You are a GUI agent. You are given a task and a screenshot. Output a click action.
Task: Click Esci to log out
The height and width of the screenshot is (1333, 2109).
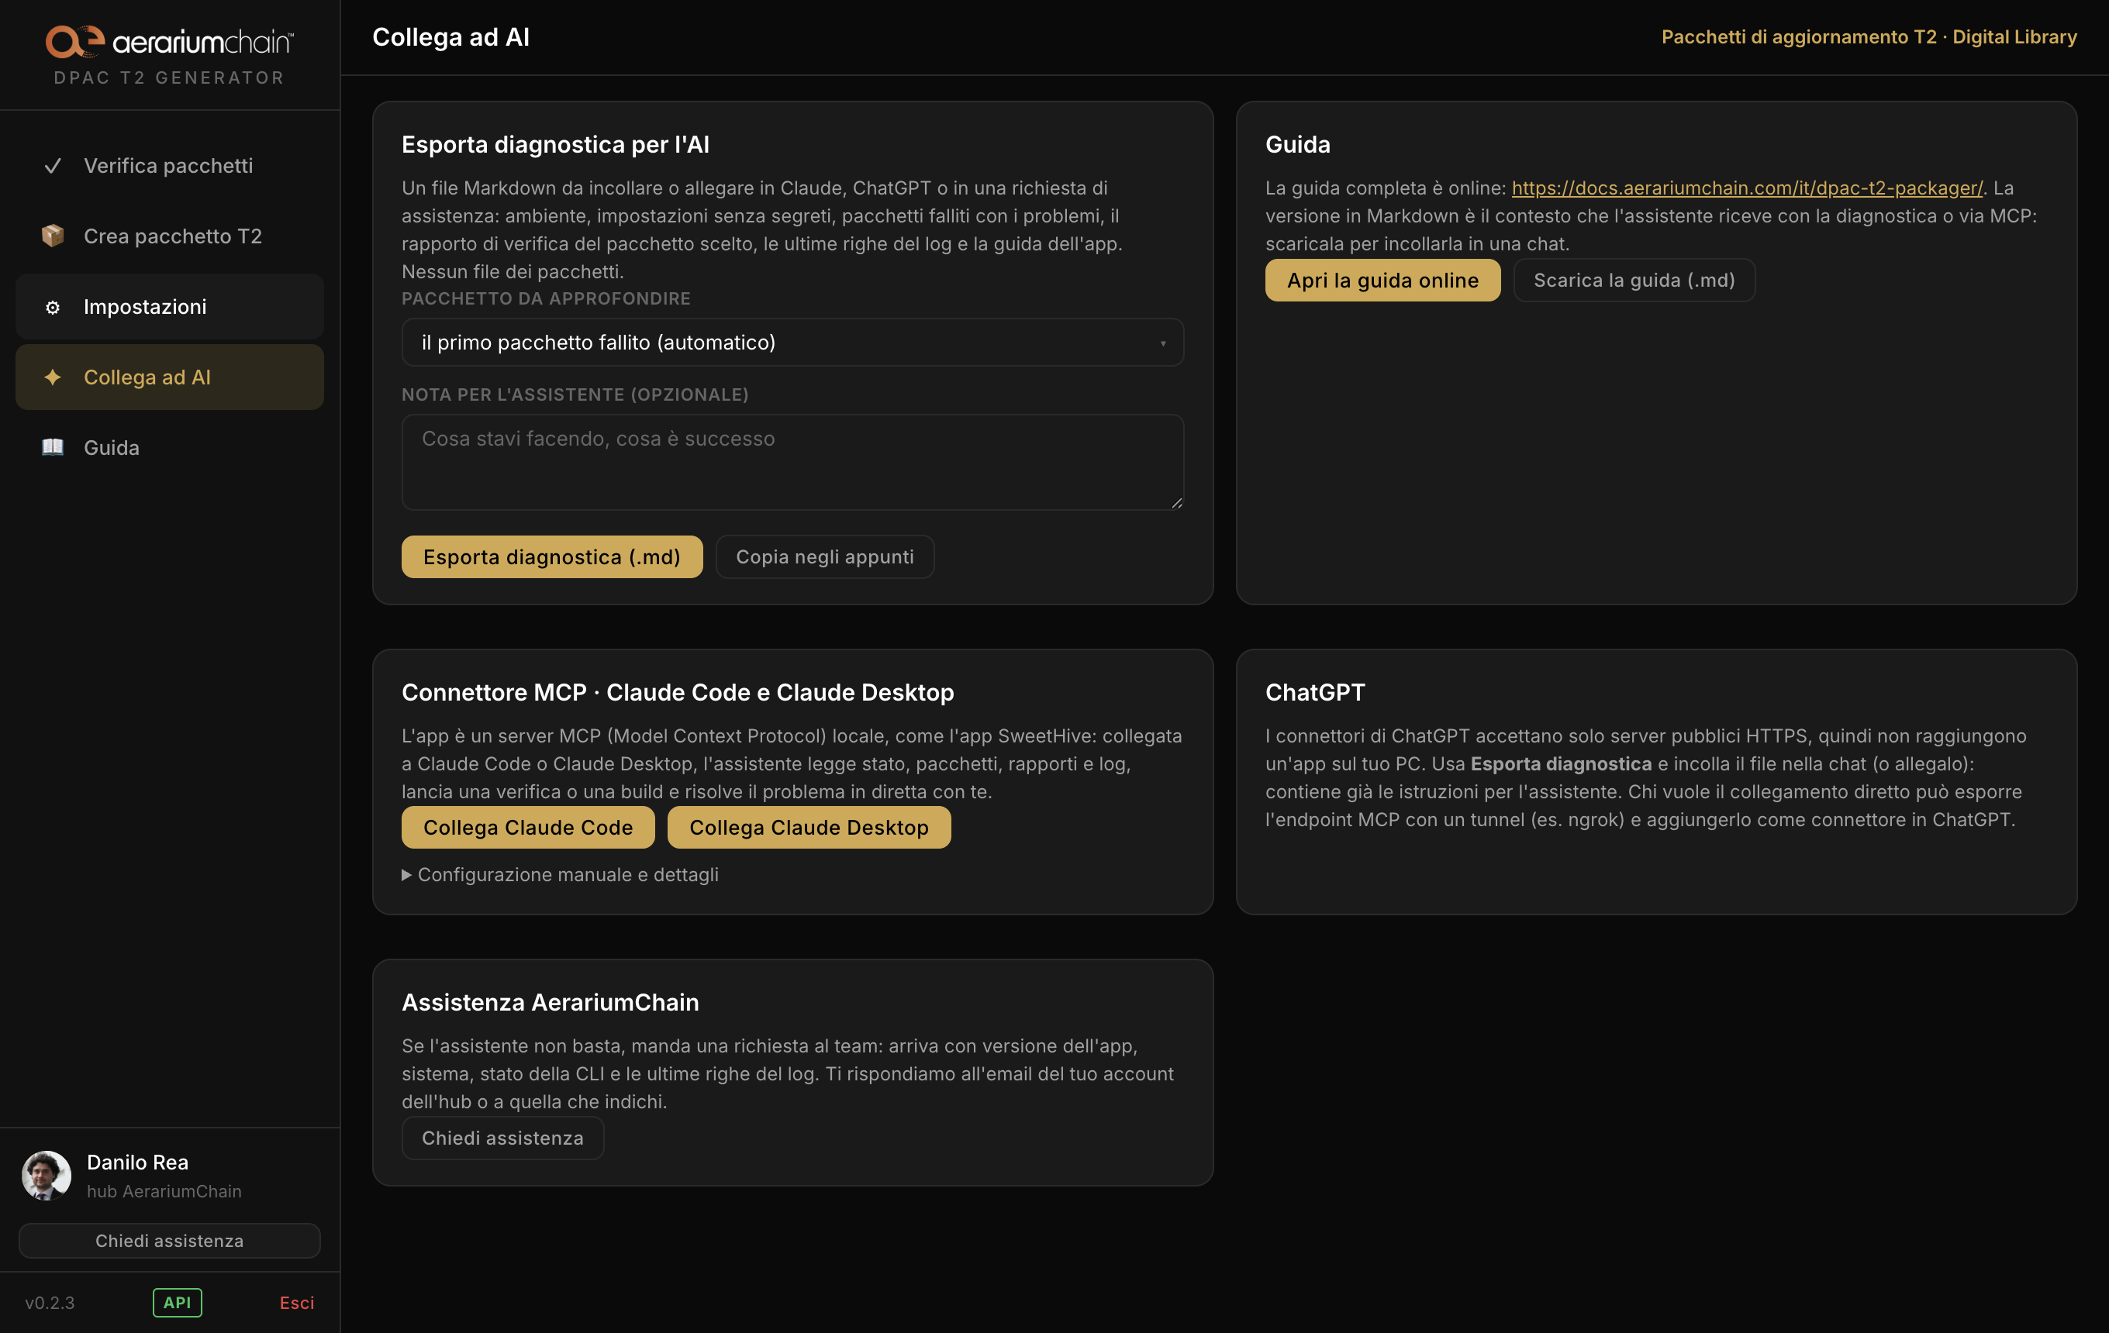click(297, 1302)
